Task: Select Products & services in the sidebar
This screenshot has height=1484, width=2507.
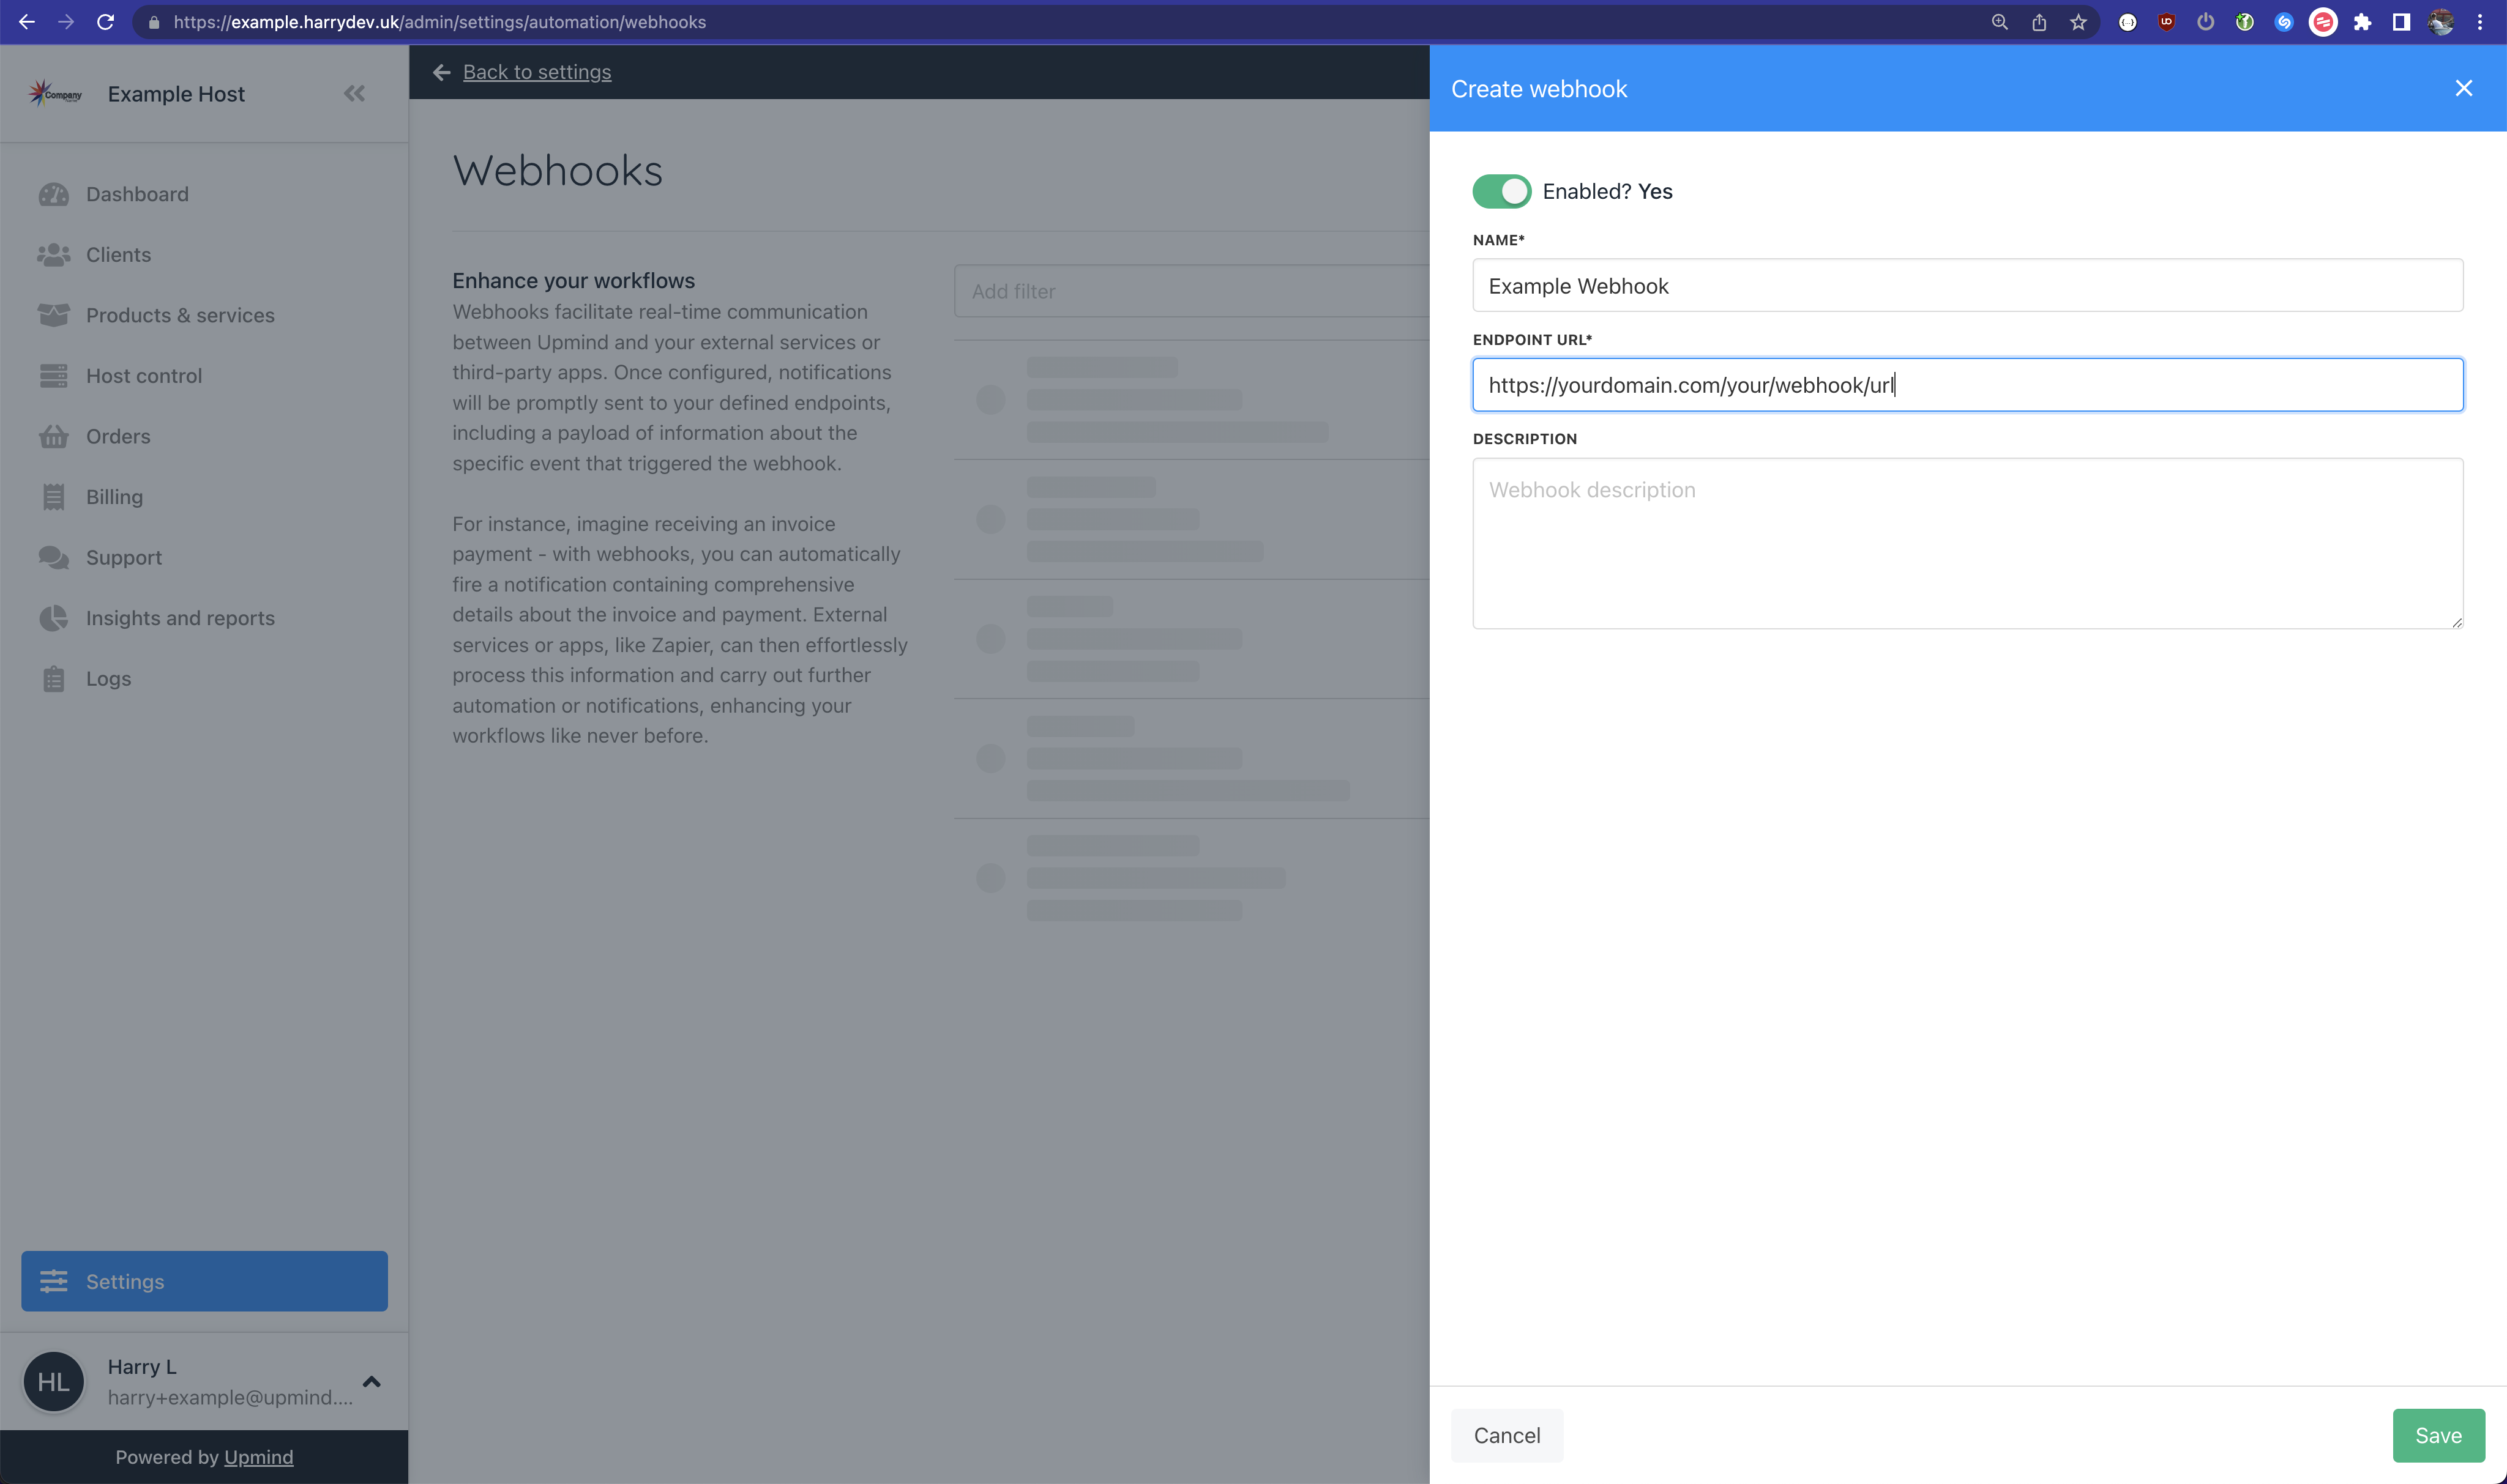Action: 180,315
